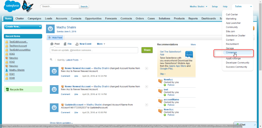Click Show More updates link

61,123
